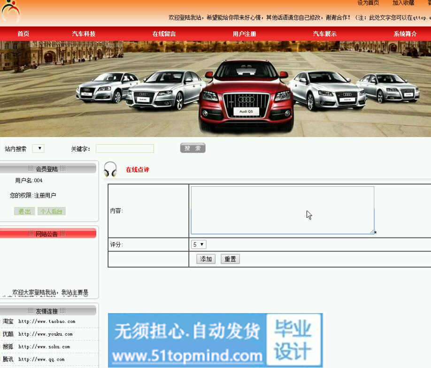
Task: Go to 汽车科技 section
Action: click(x=84, y=34)
